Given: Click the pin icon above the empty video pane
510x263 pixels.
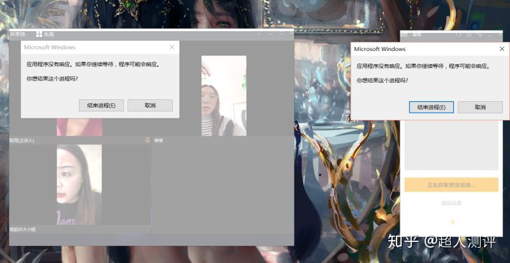Looking at the screenshot, I should coord(147,140).
